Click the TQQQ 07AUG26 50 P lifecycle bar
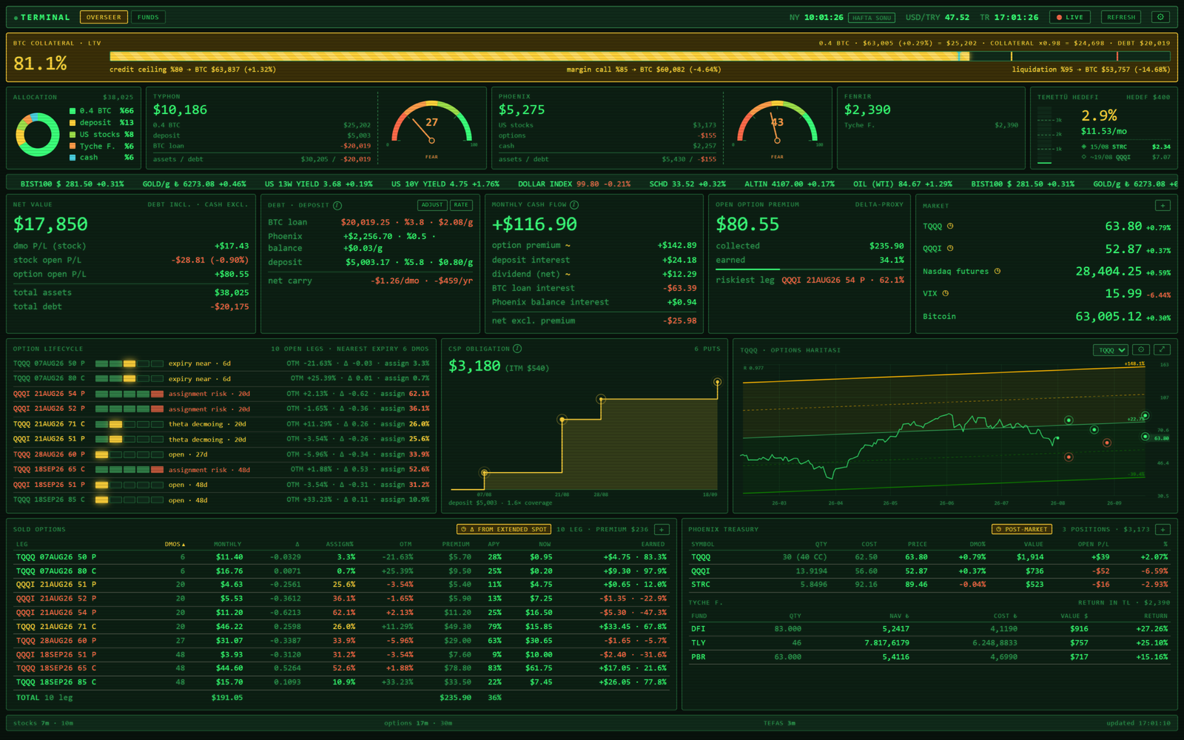This screenshot has height=740, width=1184. pos(129,363)
